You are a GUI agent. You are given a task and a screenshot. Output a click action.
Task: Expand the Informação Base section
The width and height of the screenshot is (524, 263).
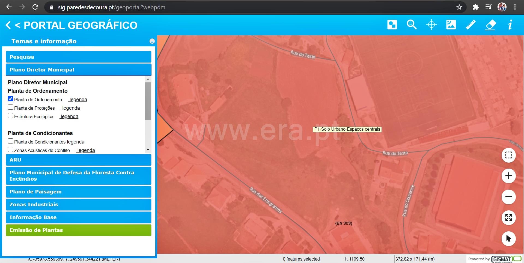(79, 217)
